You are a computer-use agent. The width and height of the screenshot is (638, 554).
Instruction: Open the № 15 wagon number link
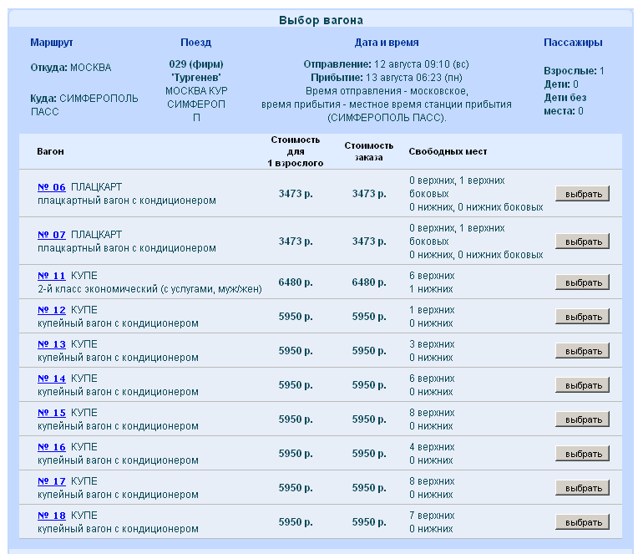pyautogui.click(x=52, y=413)
